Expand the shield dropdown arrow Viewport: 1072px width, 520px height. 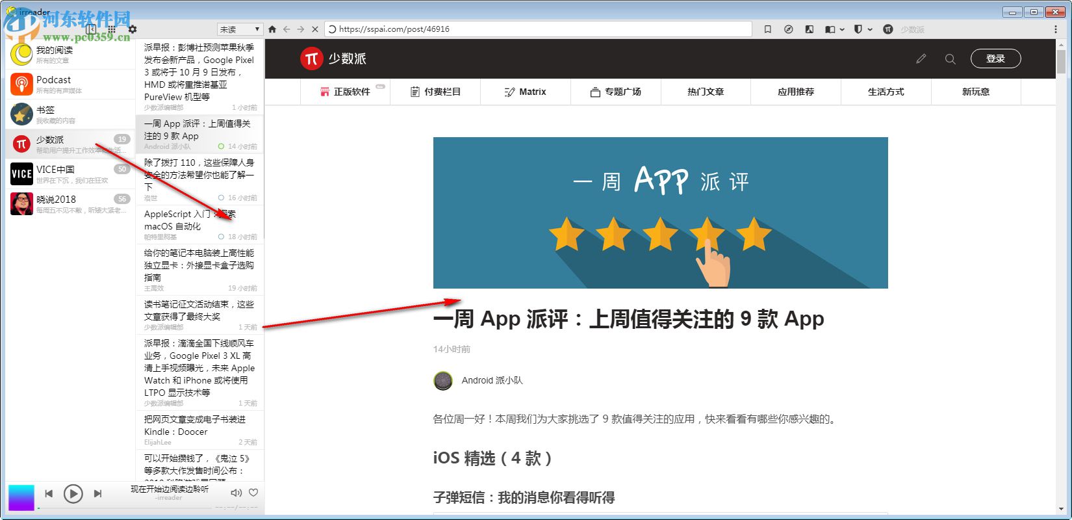tap(869, 29)
